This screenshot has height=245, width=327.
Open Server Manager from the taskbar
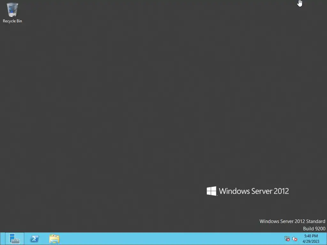click(x=15, y=239)
